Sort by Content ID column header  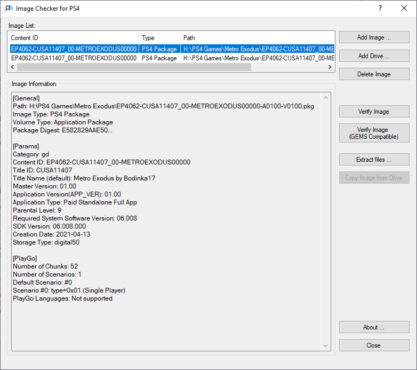coord(73,38)
